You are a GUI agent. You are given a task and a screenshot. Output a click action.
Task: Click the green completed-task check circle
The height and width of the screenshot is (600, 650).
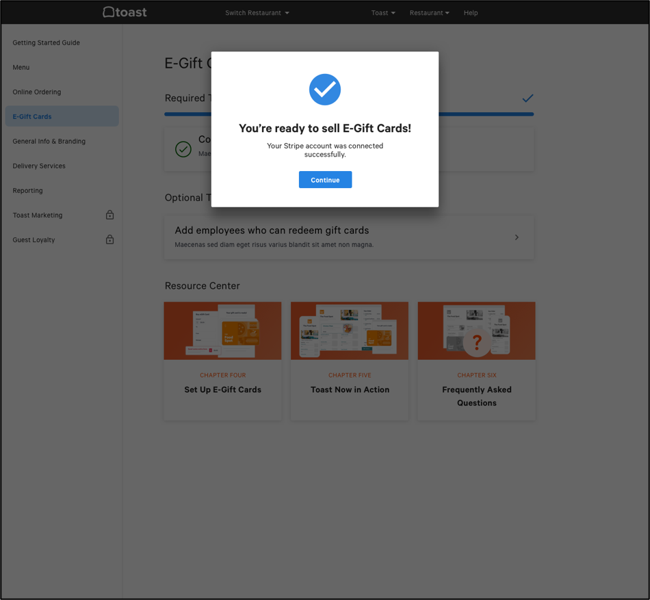point(183,149)
